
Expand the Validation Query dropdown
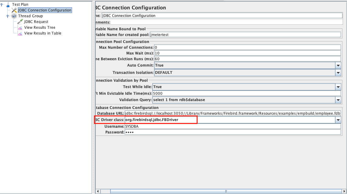tap(338, 100)
